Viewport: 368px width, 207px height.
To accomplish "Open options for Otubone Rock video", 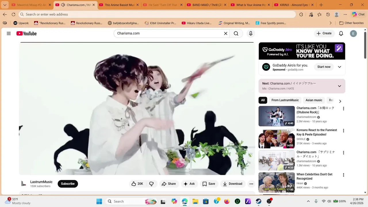I will [343, 109].
